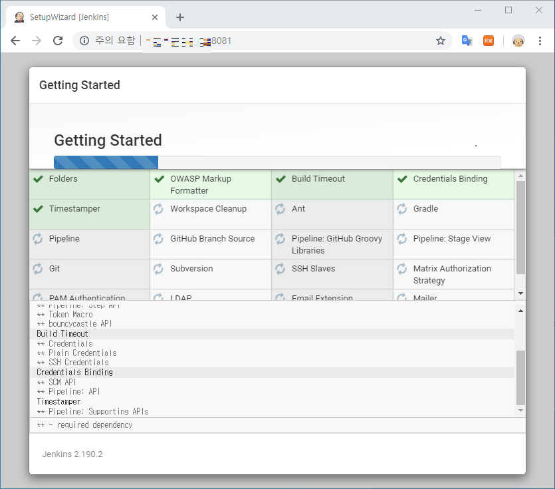Image resolution: width=555 pixels, height=489 pixels.
Task: Open the site information icon in address bar
Action: pyautogui.click(x=84, y=41)
